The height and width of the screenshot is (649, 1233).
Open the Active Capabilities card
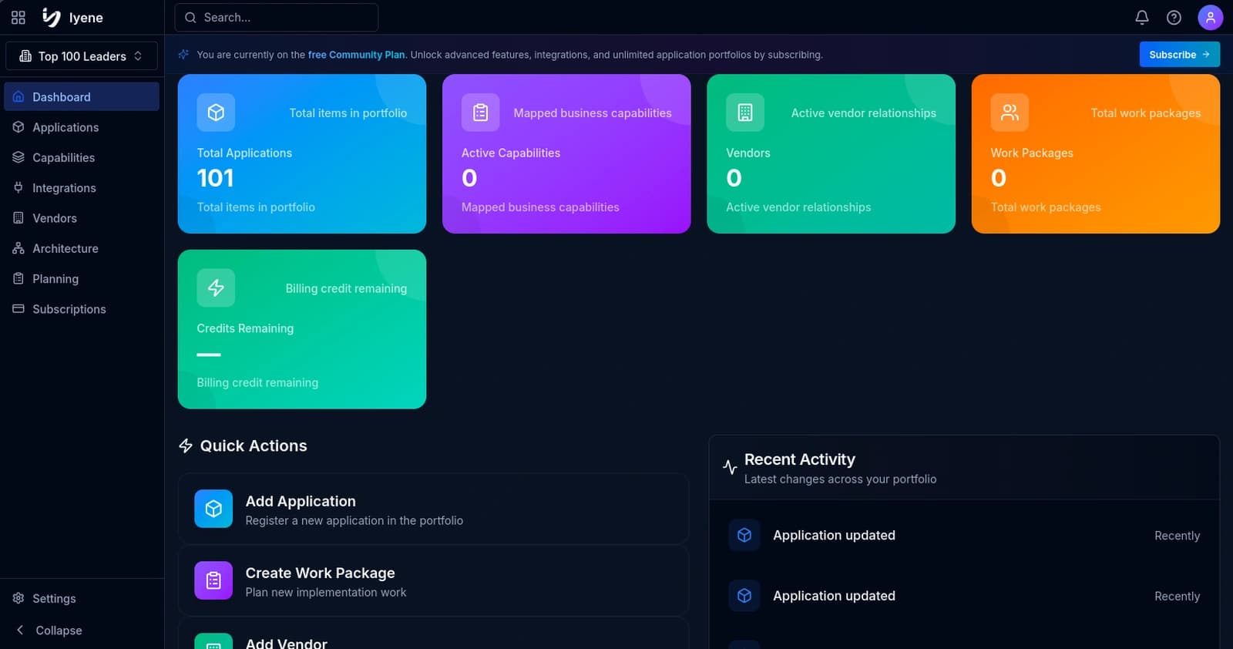coord(566,153)
